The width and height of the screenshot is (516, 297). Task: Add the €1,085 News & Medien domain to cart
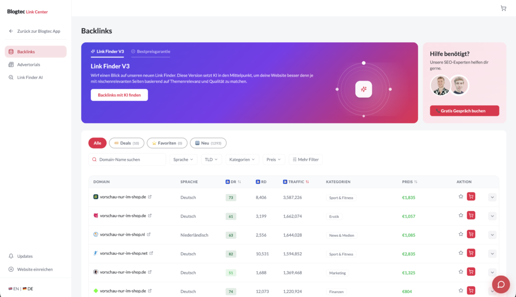[x=471, y=234]
